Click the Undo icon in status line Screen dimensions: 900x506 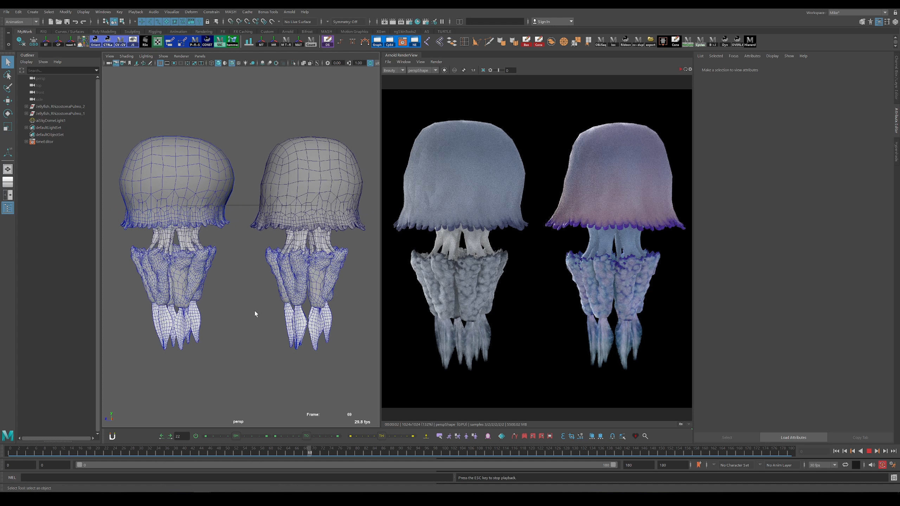pyautogui.click(x=75, y=21)
